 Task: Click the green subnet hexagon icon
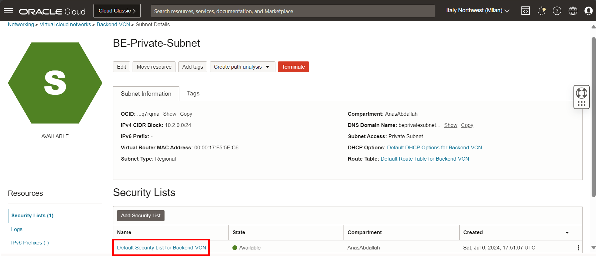[x=55, y=83]
